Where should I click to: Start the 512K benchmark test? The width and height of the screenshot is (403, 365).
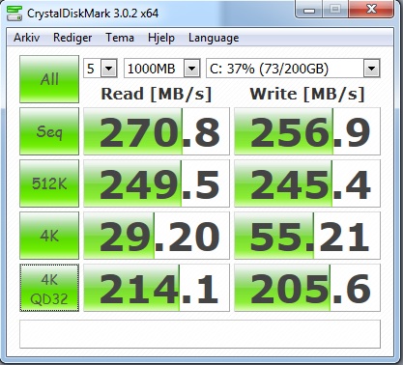tap(49, 183)
